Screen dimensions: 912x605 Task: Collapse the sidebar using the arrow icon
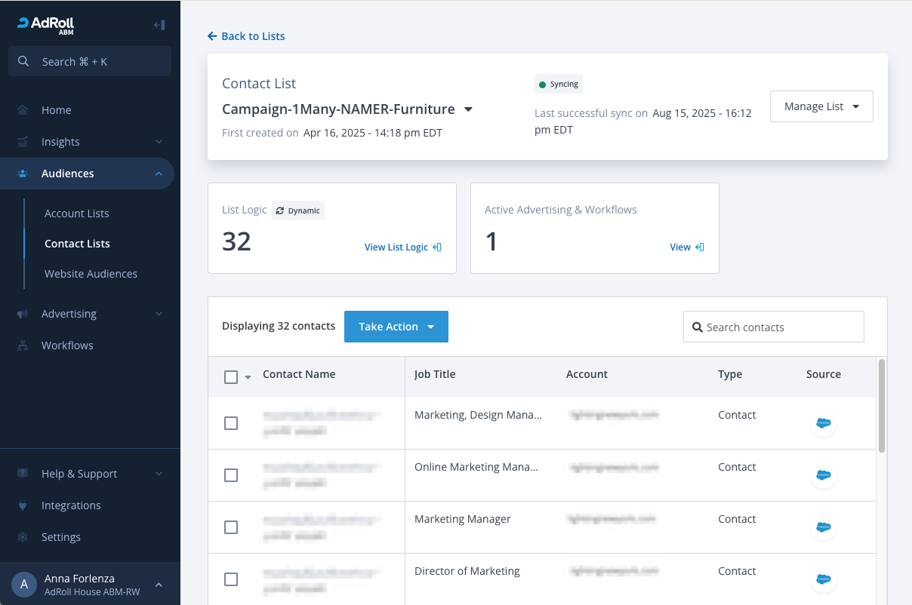tap(159, 25)
